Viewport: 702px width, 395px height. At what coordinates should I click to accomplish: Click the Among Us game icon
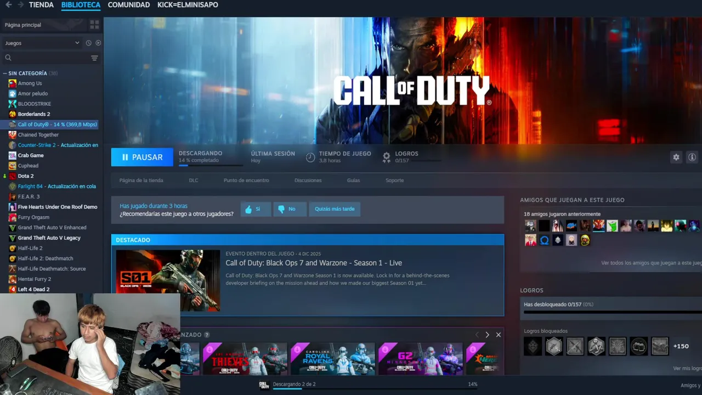[13, 83]
